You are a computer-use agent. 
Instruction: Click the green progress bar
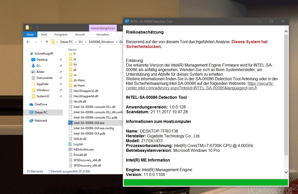(x=206, y=182)
